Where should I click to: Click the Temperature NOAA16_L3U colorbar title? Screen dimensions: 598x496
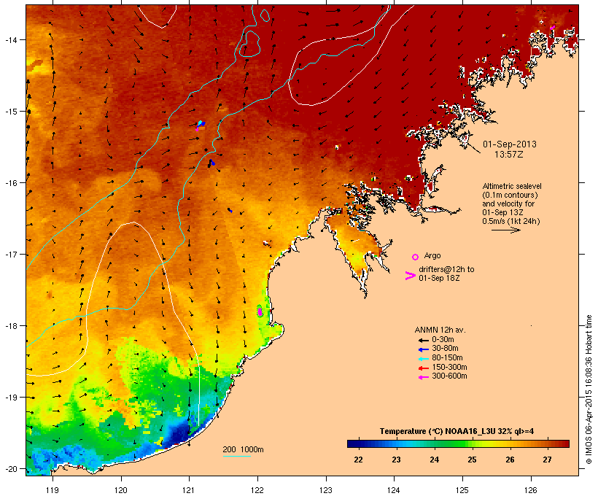coord(457,431)
